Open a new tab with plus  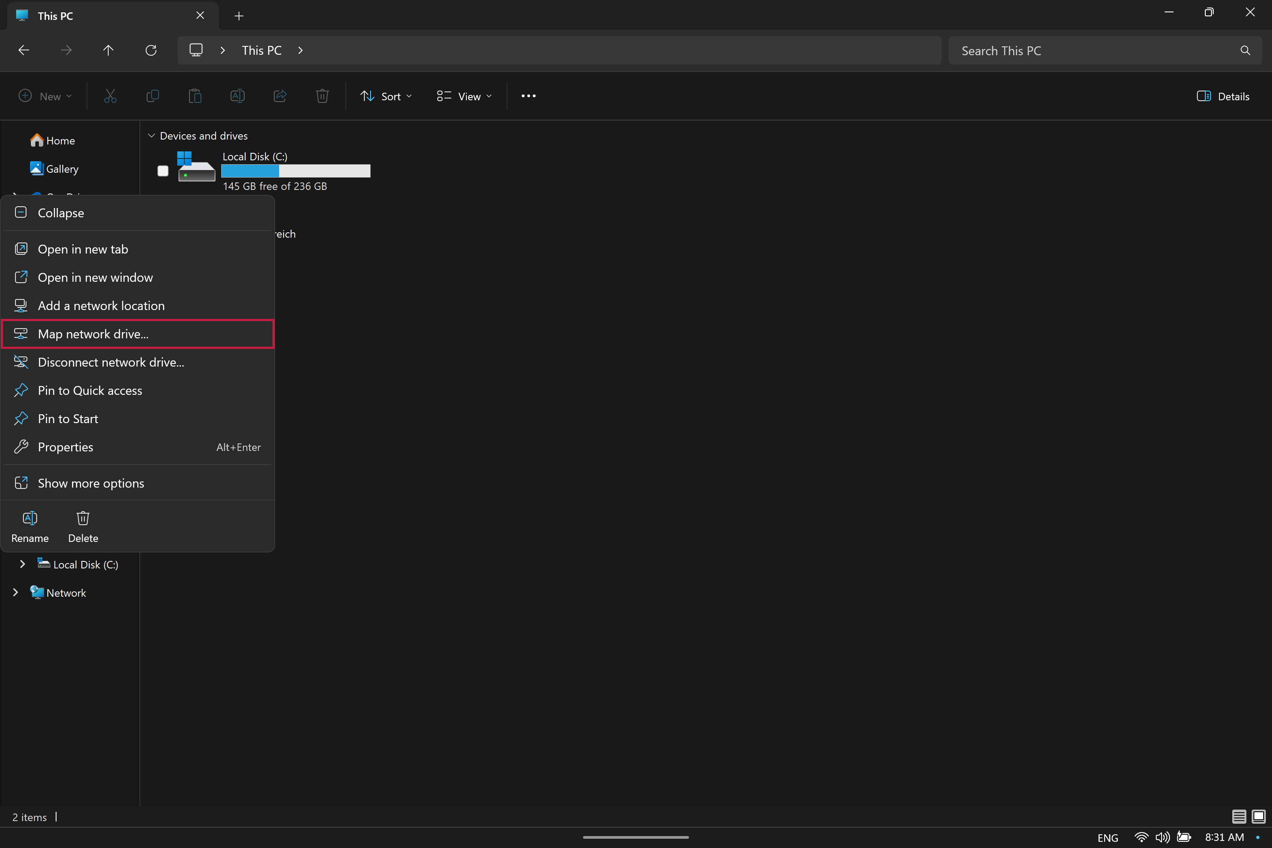pyautogui.click(x=239, y=16)
